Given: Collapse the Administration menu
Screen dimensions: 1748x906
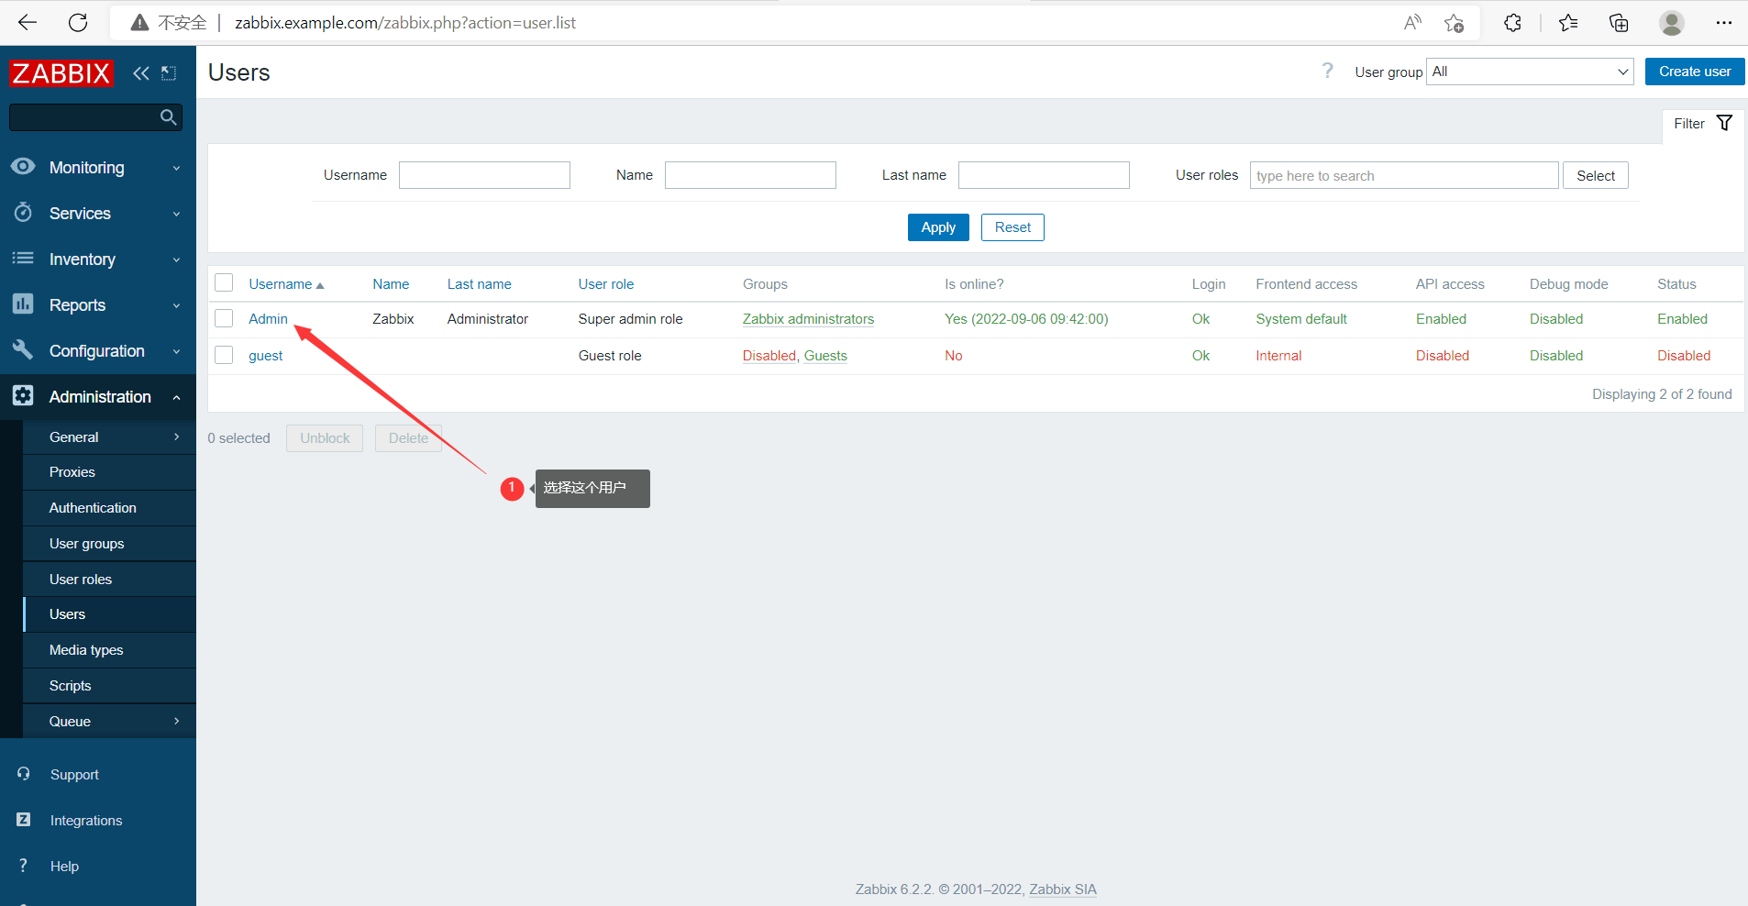Looking at the screenshot, I should pyautogui.click(x=177, y=397).
